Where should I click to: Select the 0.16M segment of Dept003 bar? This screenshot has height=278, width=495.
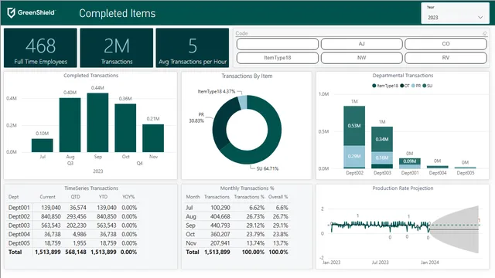coord(382,158)
